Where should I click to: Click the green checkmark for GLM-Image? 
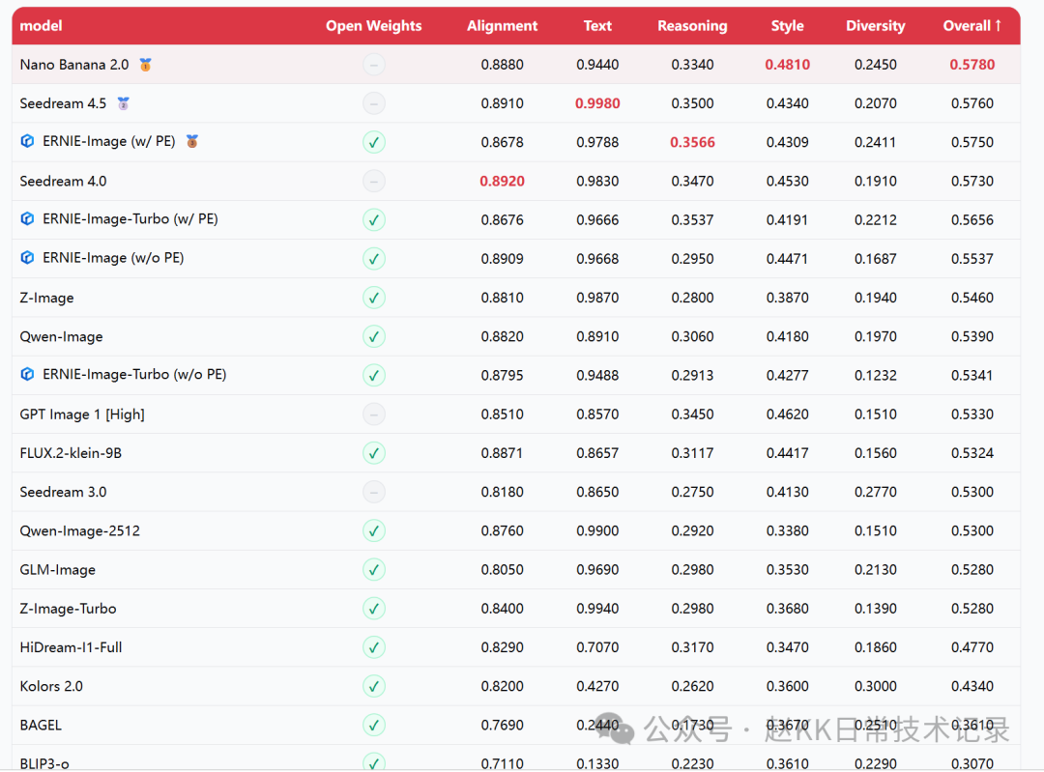(373, 570)
